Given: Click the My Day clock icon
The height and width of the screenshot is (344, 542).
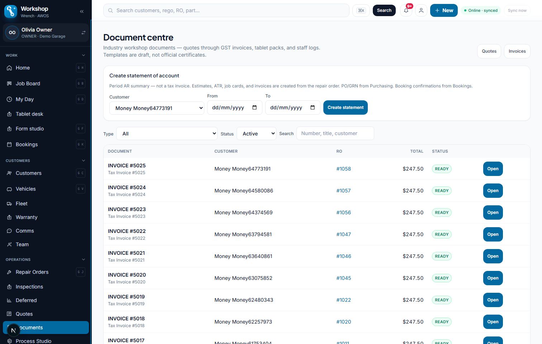Looking at the screenshot, I should pos(9,99).
